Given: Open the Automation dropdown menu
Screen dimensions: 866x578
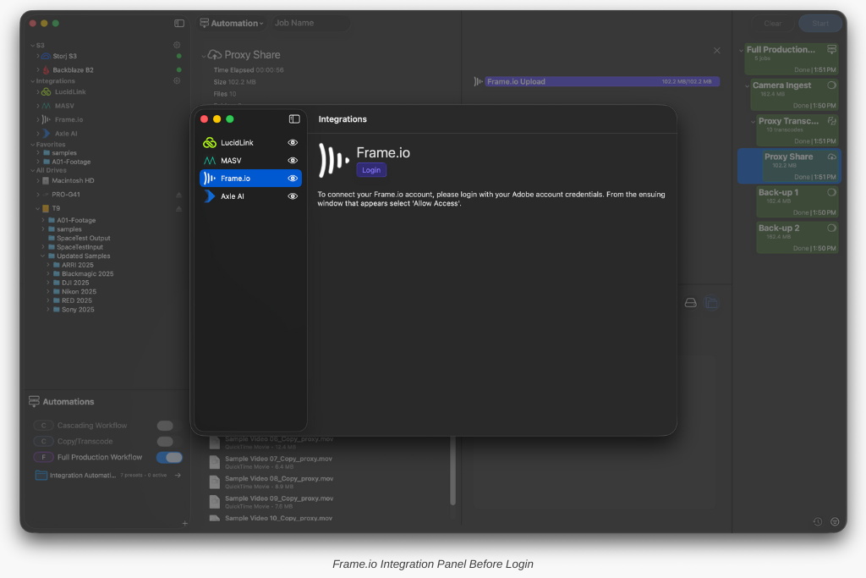Looking at the screenshot, I should (x=233, y=24).
